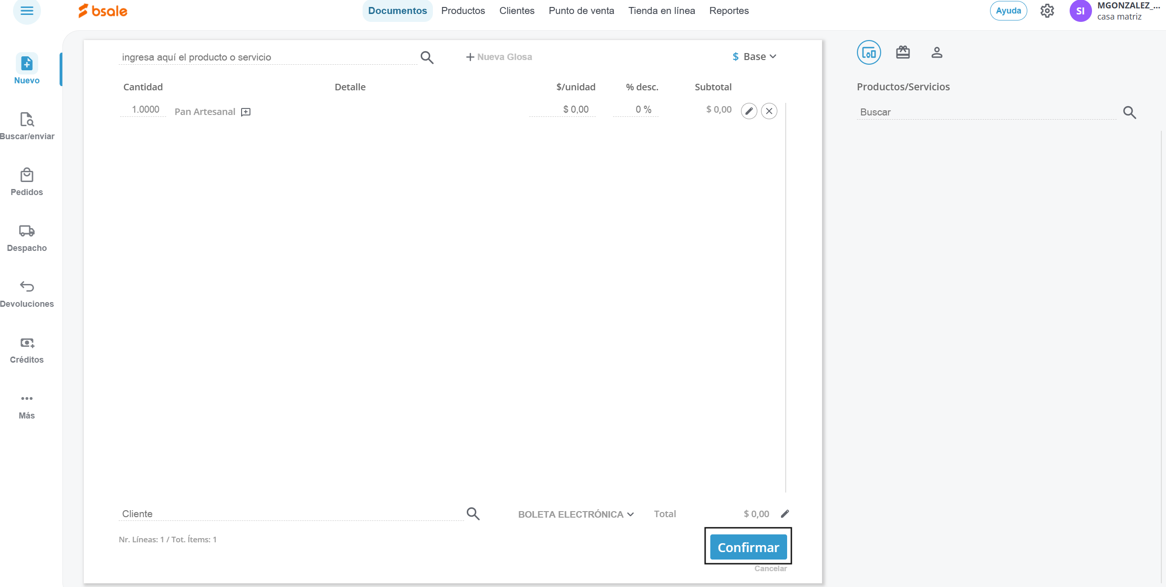Open the hamburger menu icon
This screenshot has height=587, width=1166.
[27, 11]
